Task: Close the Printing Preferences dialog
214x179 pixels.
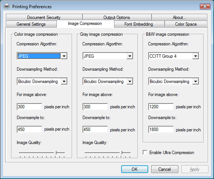Action: tap(205, 6)
